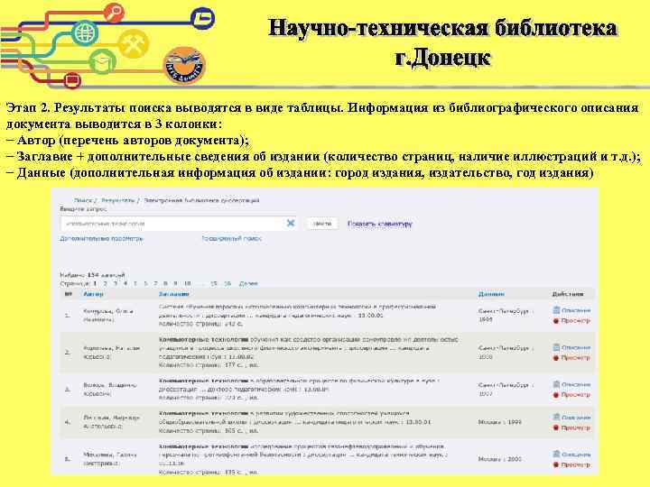Image resolution: width=650 pixels, height=487 pixels.
Task: Click the red Просмотр icon in row 4
Action: tap(556, 427)
